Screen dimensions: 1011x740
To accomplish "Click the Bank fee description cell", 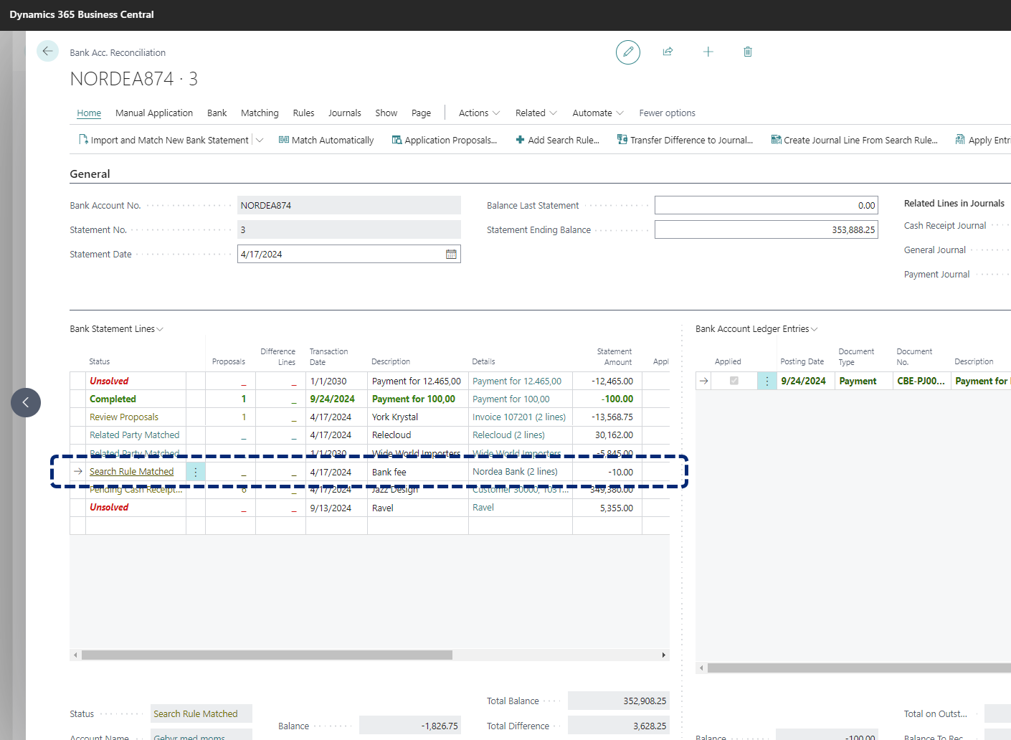I will (417, 472).
